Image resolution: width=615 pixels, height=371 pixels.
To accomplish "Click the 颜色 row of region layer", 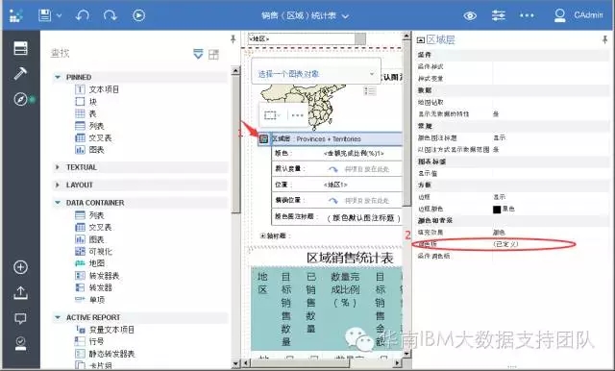I will point(336,154).
